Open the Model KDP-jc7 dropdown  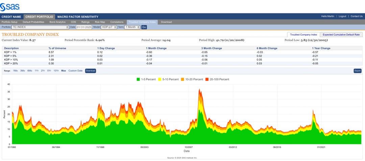[x=109, y=27]
